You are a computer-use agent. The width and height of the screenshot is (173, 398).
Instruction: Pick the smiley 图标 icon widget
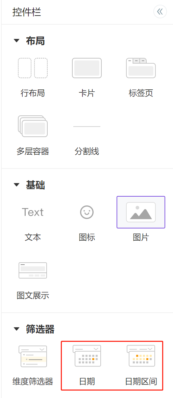click(87, 212)
